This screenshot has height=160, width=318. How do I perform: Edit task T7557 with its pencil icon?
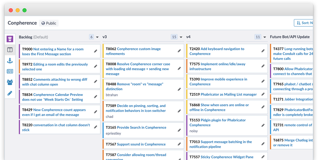pos(263,157)
